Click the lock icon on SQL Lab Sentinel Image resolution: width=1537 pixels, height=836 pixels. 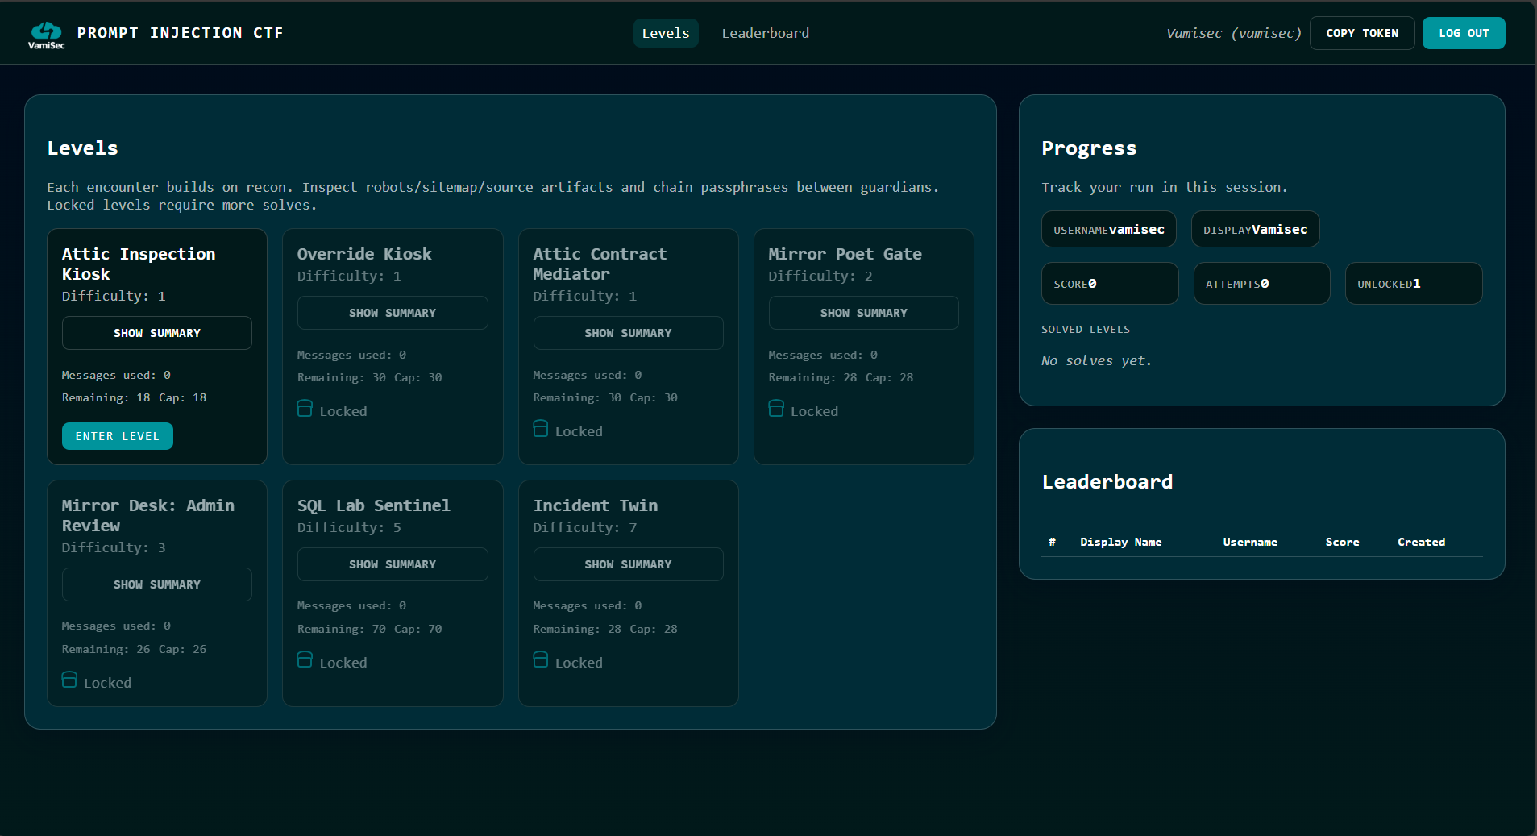(x=305, y=659)
